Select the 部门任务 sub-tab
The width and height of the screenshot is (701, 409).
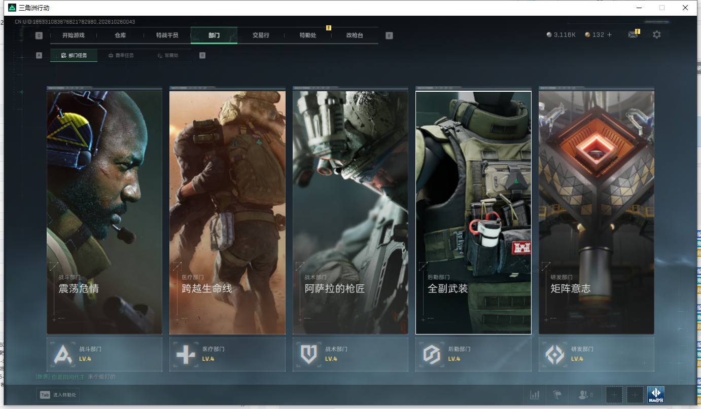74,55
